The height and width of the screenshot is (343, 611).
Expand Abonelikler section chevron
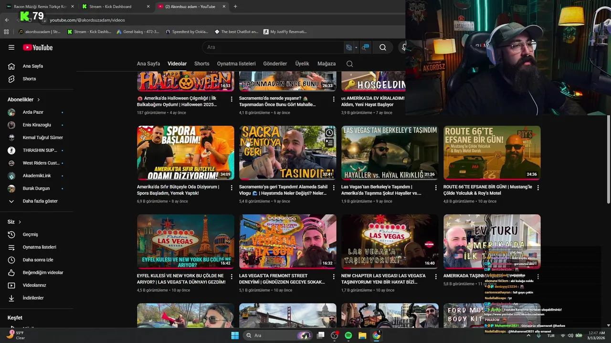point(38,100)
